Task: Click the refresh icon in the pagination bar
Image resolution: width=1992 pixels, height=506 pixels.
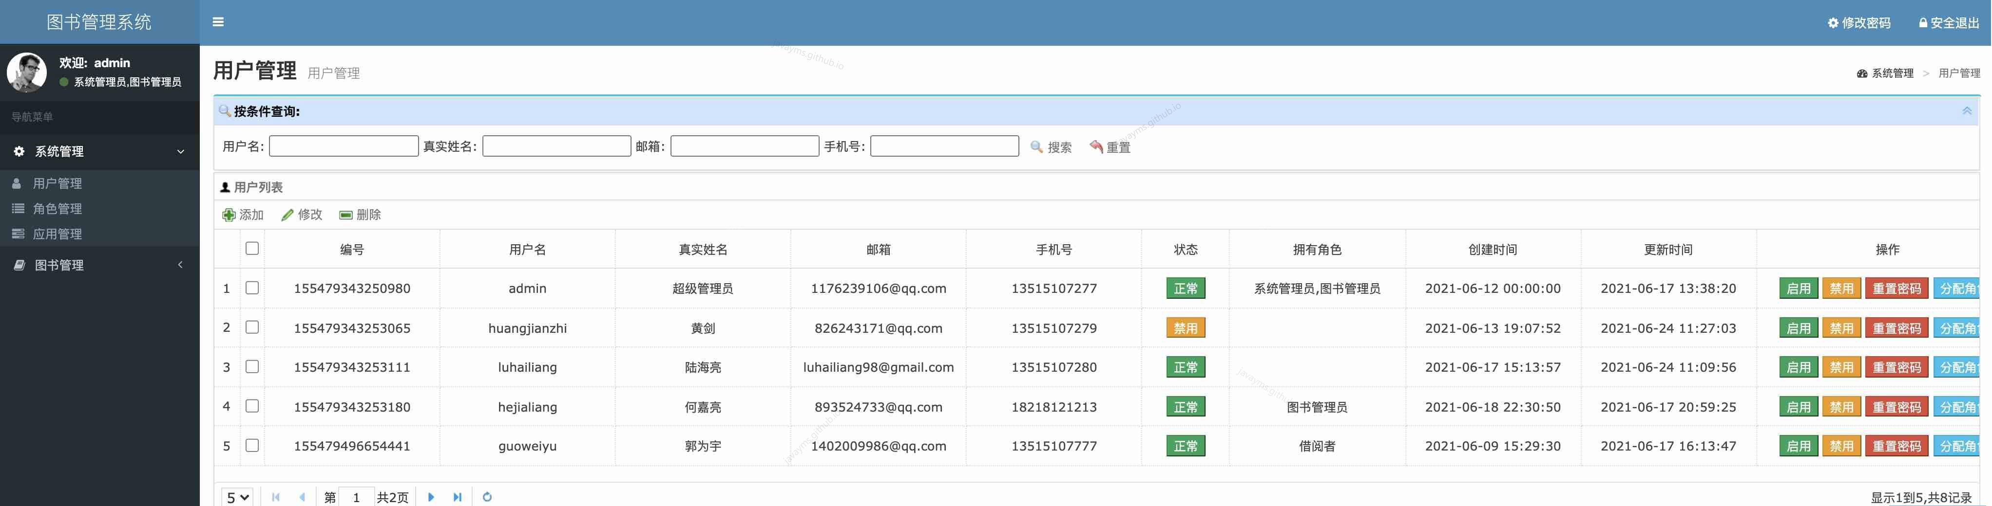Action: point(487,498)
